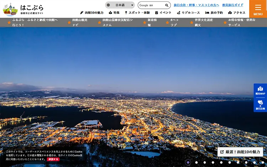
Task: Open 旅行会社・幹事・マスコミの方へ link
Action: pos(196,5)
